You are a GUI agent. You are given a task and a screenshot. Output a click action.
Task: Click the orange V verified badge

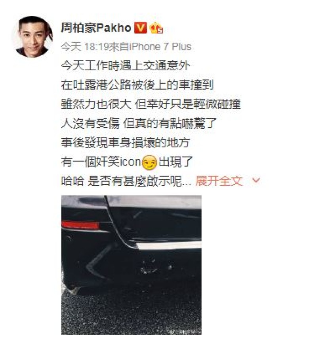(x=141, y=28)
